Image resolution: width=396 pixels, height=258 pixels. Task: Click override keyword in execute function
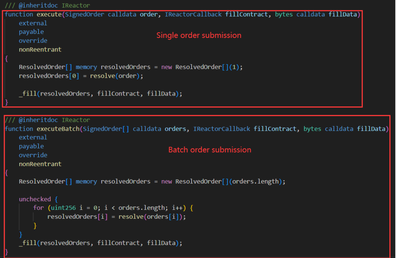tap(33, 41)
